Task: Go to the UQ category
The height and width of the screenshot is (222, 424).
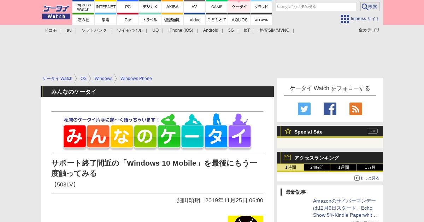Action: [155, 30]
